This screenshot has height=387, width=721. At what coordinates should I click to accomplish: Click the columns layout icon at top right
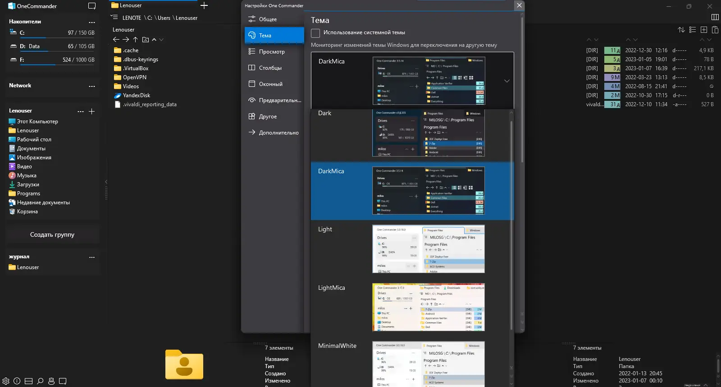click(715, 17)
